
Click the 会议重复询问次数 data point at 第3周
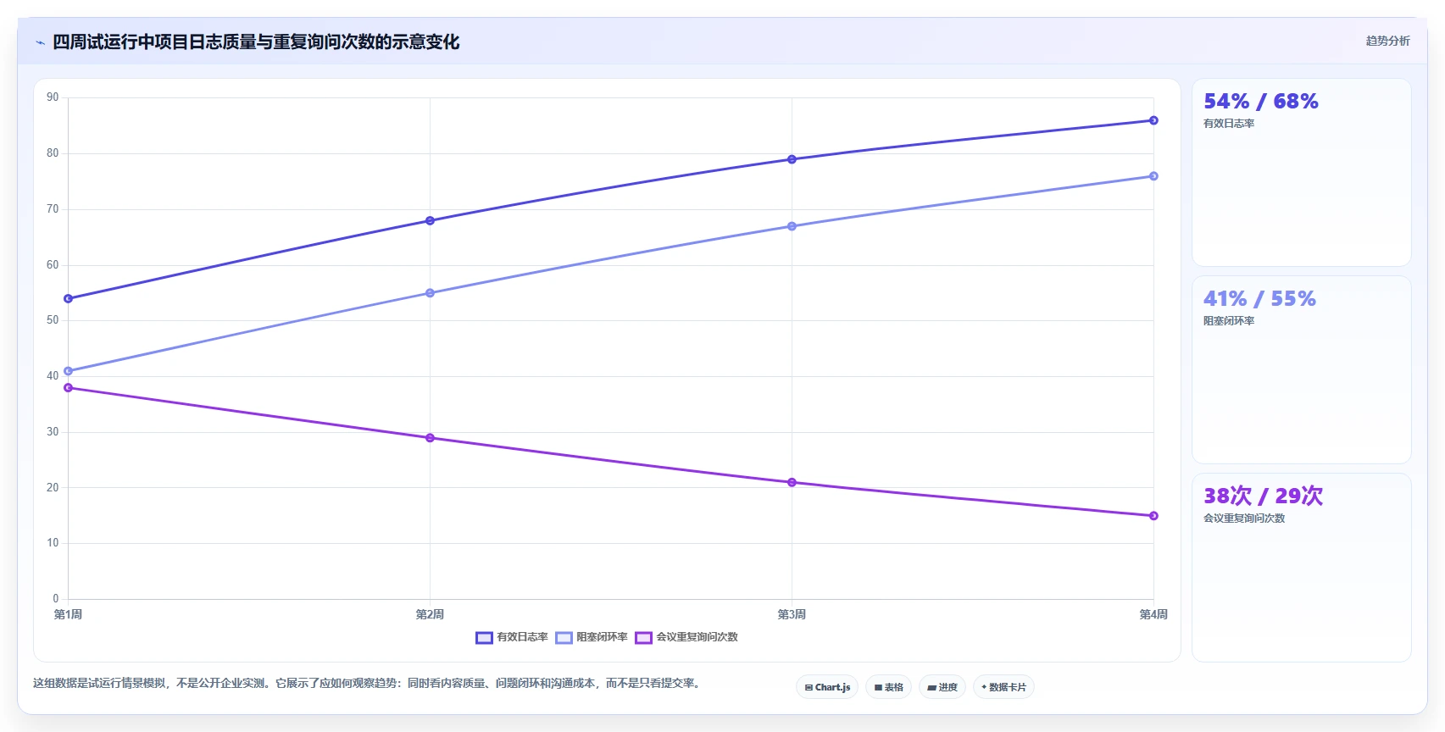tap(792, 483)
